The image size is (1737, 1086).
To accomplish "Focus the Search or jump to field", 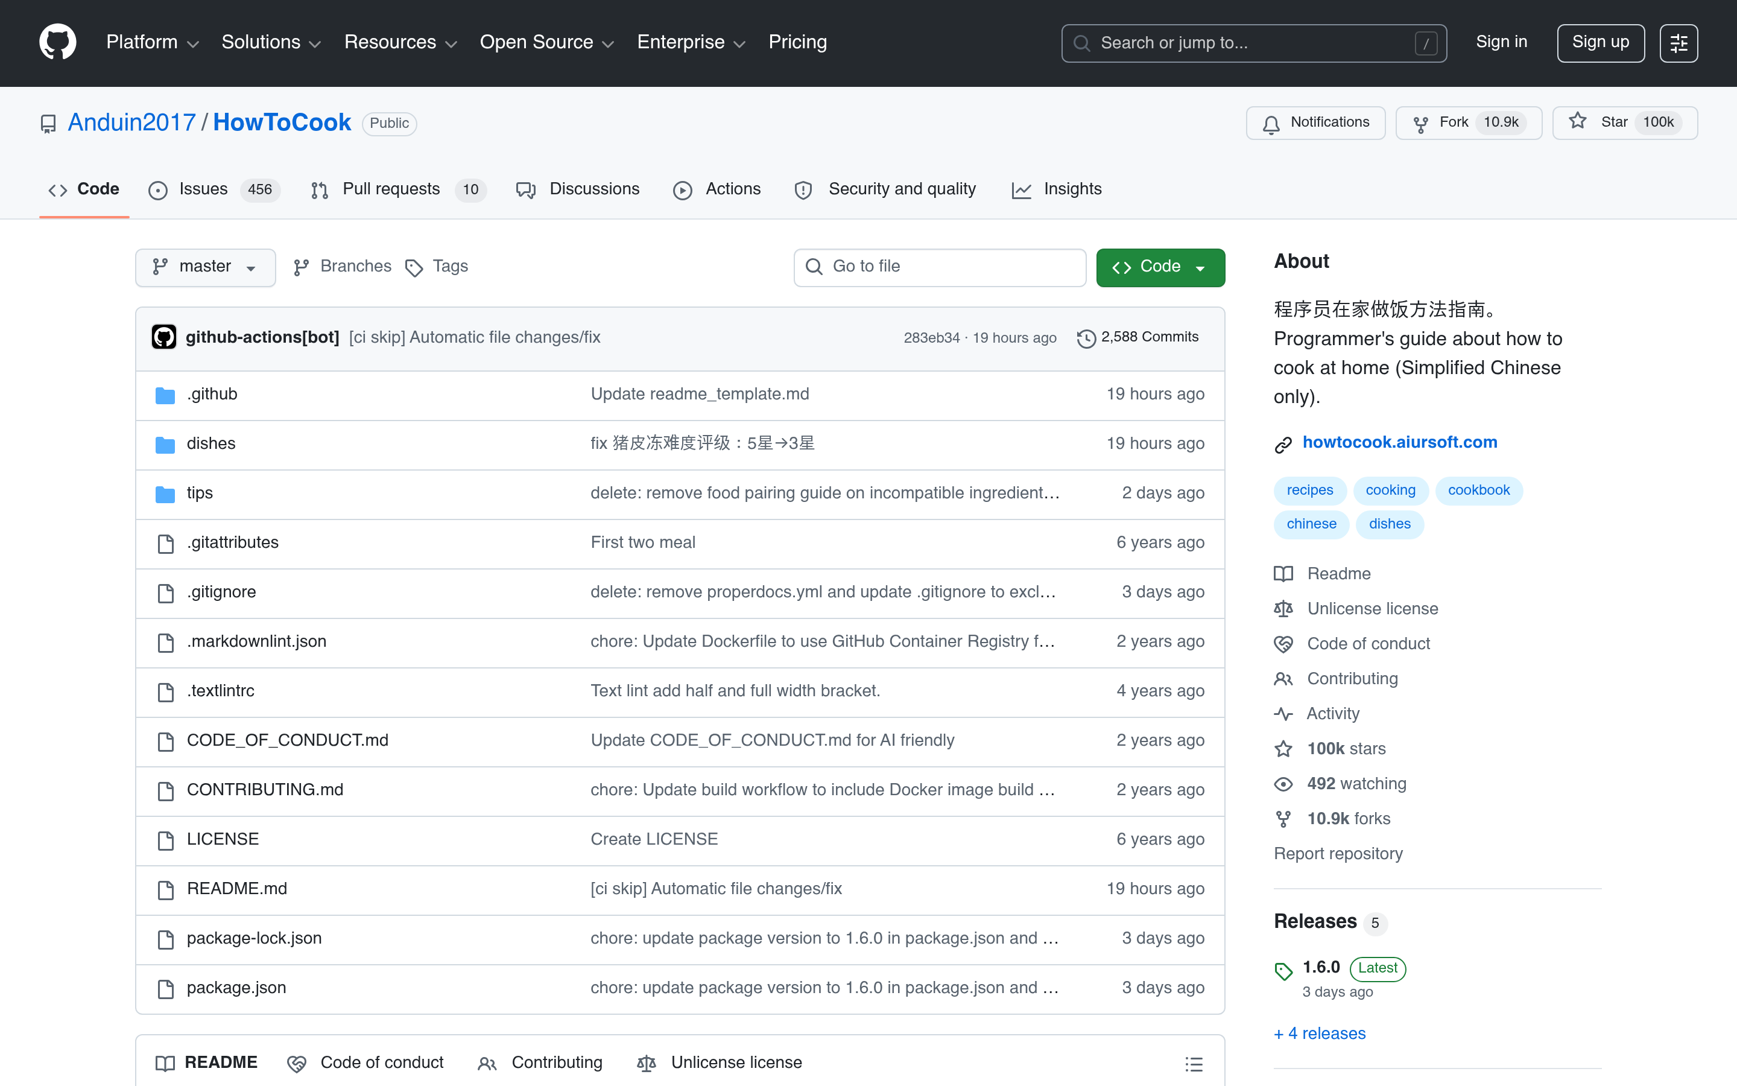I will (1254, 43).
